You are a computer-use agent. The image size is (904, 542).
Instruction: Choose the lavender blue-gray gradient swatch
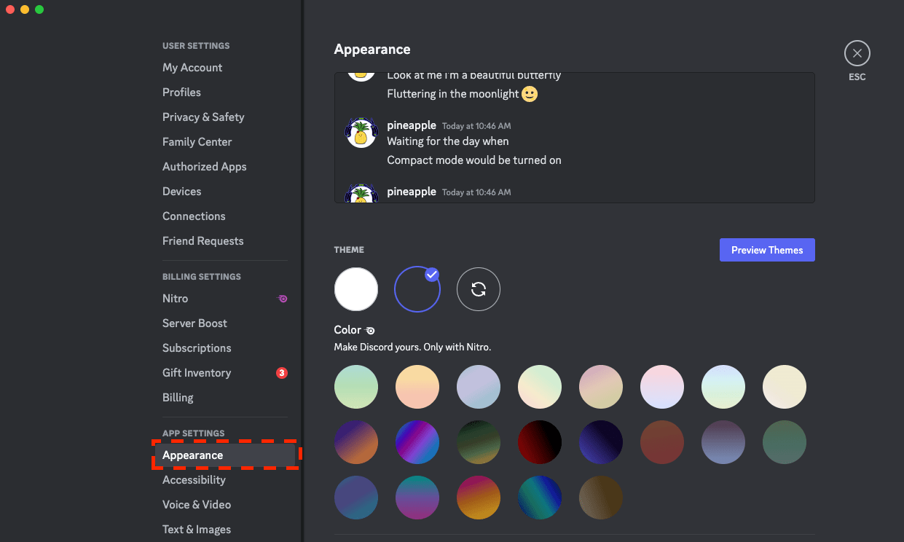[479, 387]
